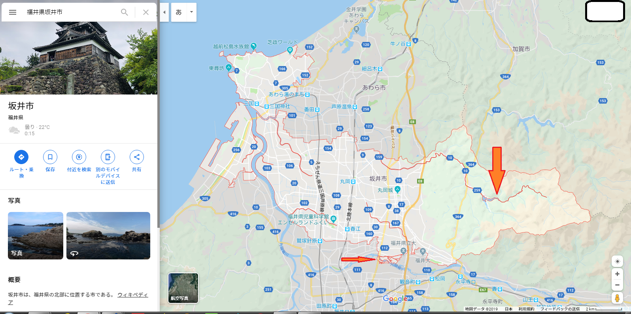Click the 付近を検索 nearby icon

coord(79,157)
